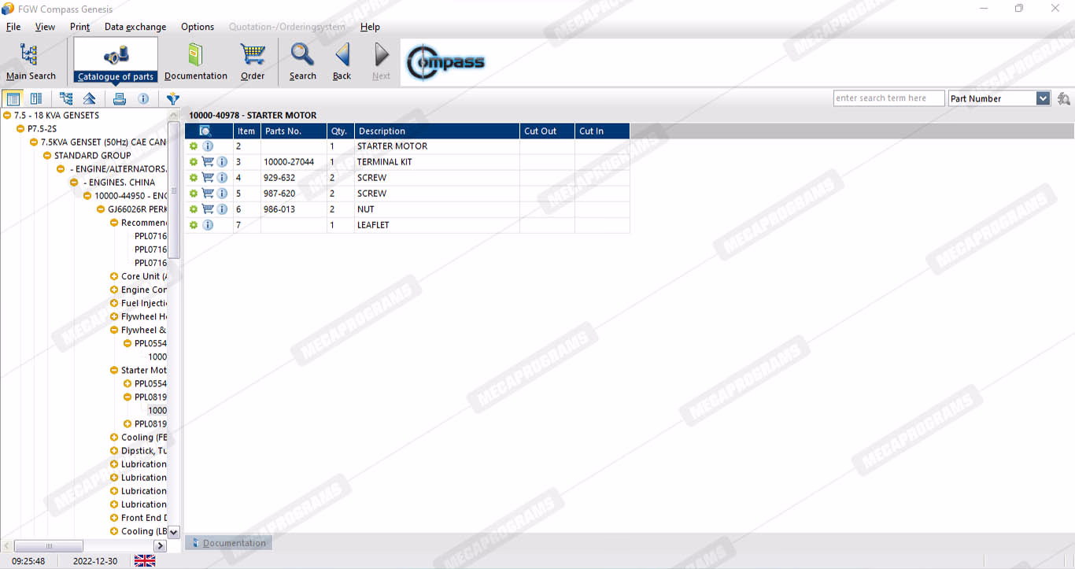Click the UK flag language icon
Image resolution: width=1075 pixels, height=569 pixels.
tap(145, 561)
